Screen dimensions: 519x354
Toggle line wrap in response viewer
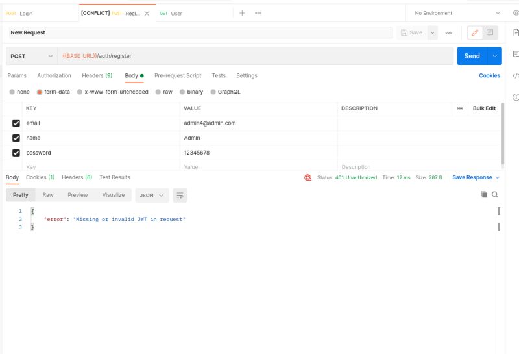pyautogui.click(x=180, y=196)
